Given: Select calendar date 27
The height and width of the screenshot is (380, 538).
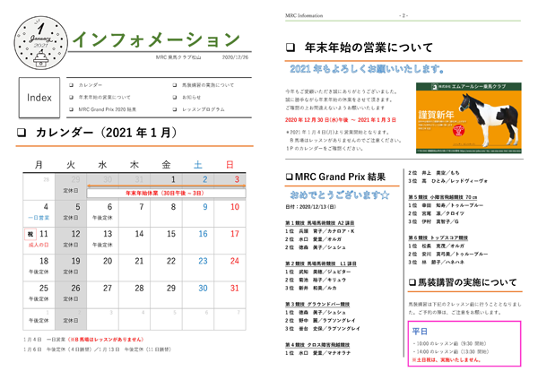Looking at the screenshot, I should [x=108, y=288].
